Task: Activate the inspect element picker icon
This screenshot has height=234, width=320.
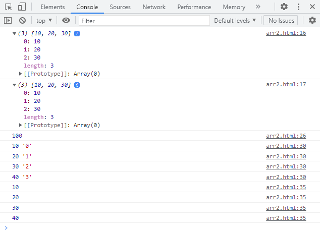Action: pyautogui.click(x=9, y=7)
